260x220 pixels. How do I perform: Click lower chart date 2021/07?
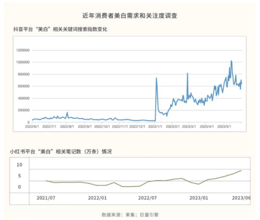click(x=46, y=198)
